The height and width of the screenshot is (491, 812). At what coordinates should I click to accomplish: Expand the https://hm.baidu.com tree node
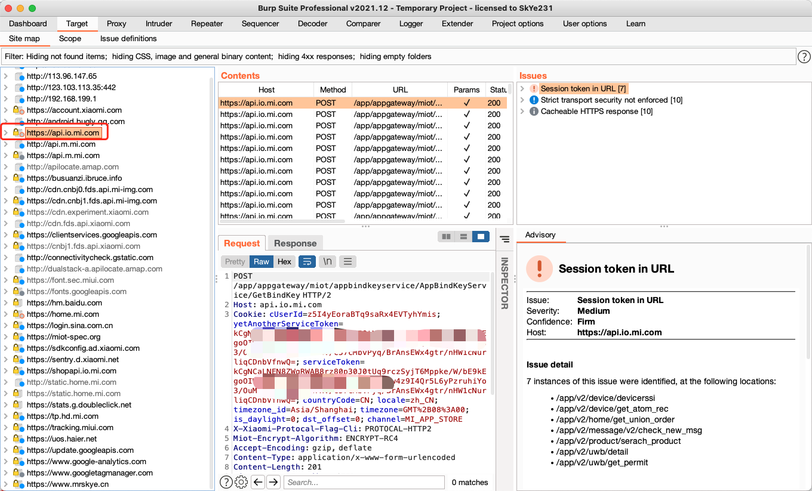tap(6, 303)
